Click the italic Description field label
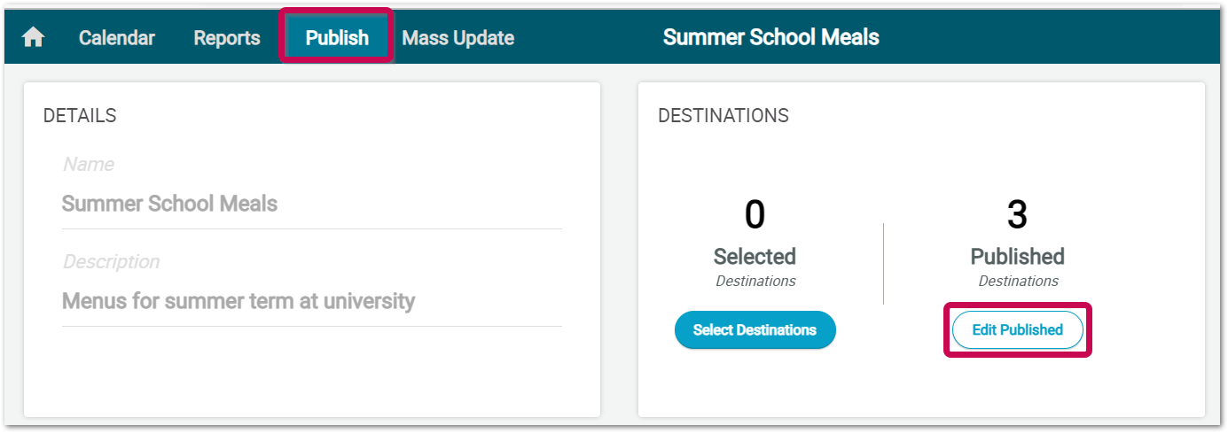The height and width of the screenshot is (433, 1228). coord(112,262)
